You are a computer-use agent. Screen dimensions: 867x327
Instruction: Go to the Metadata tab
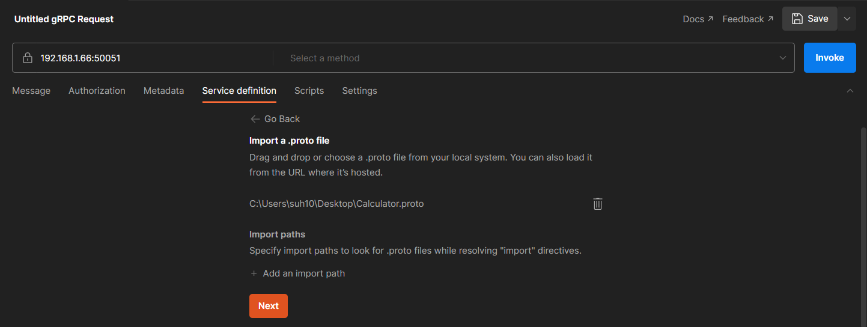pyautogui.click(x=163, y=91)
